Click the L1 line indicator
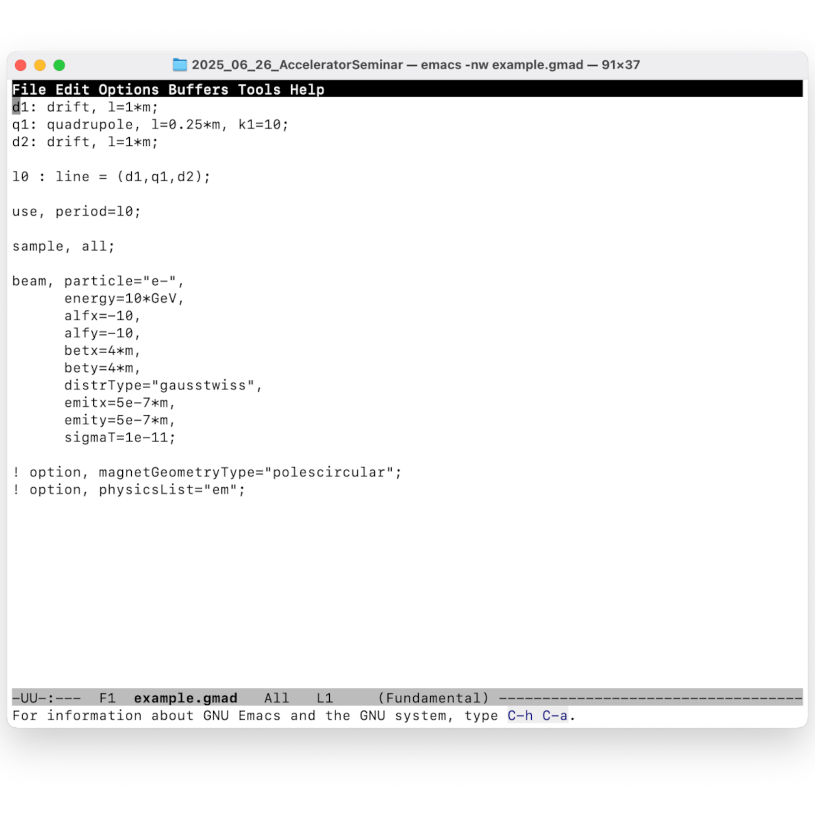 (324, 698)
